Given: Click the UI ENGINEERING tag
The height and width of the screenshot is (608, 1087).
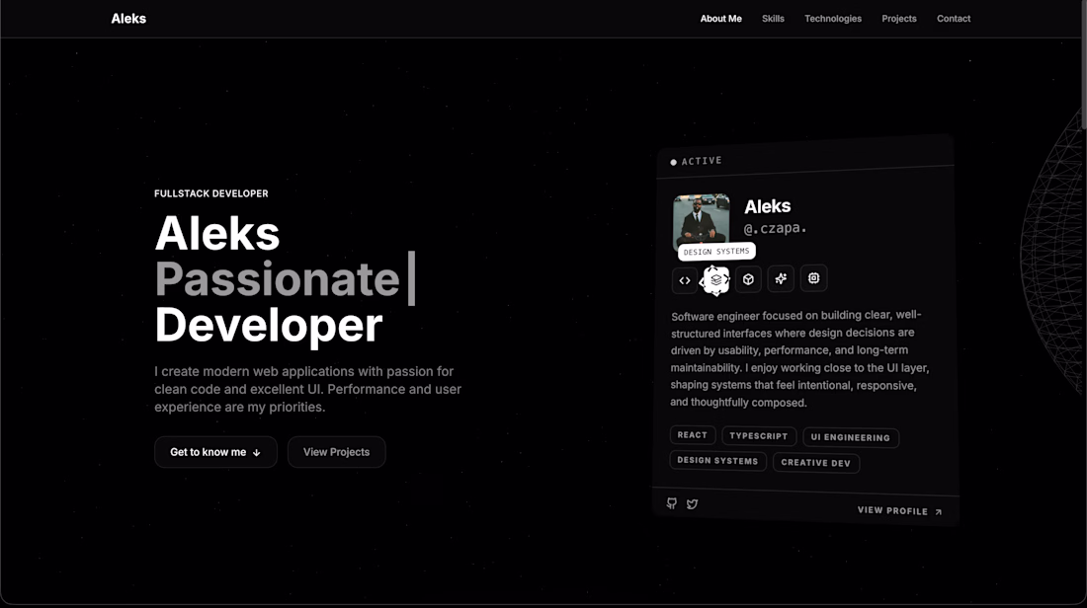Looking at the screenshot, I should tap(851, 437).
